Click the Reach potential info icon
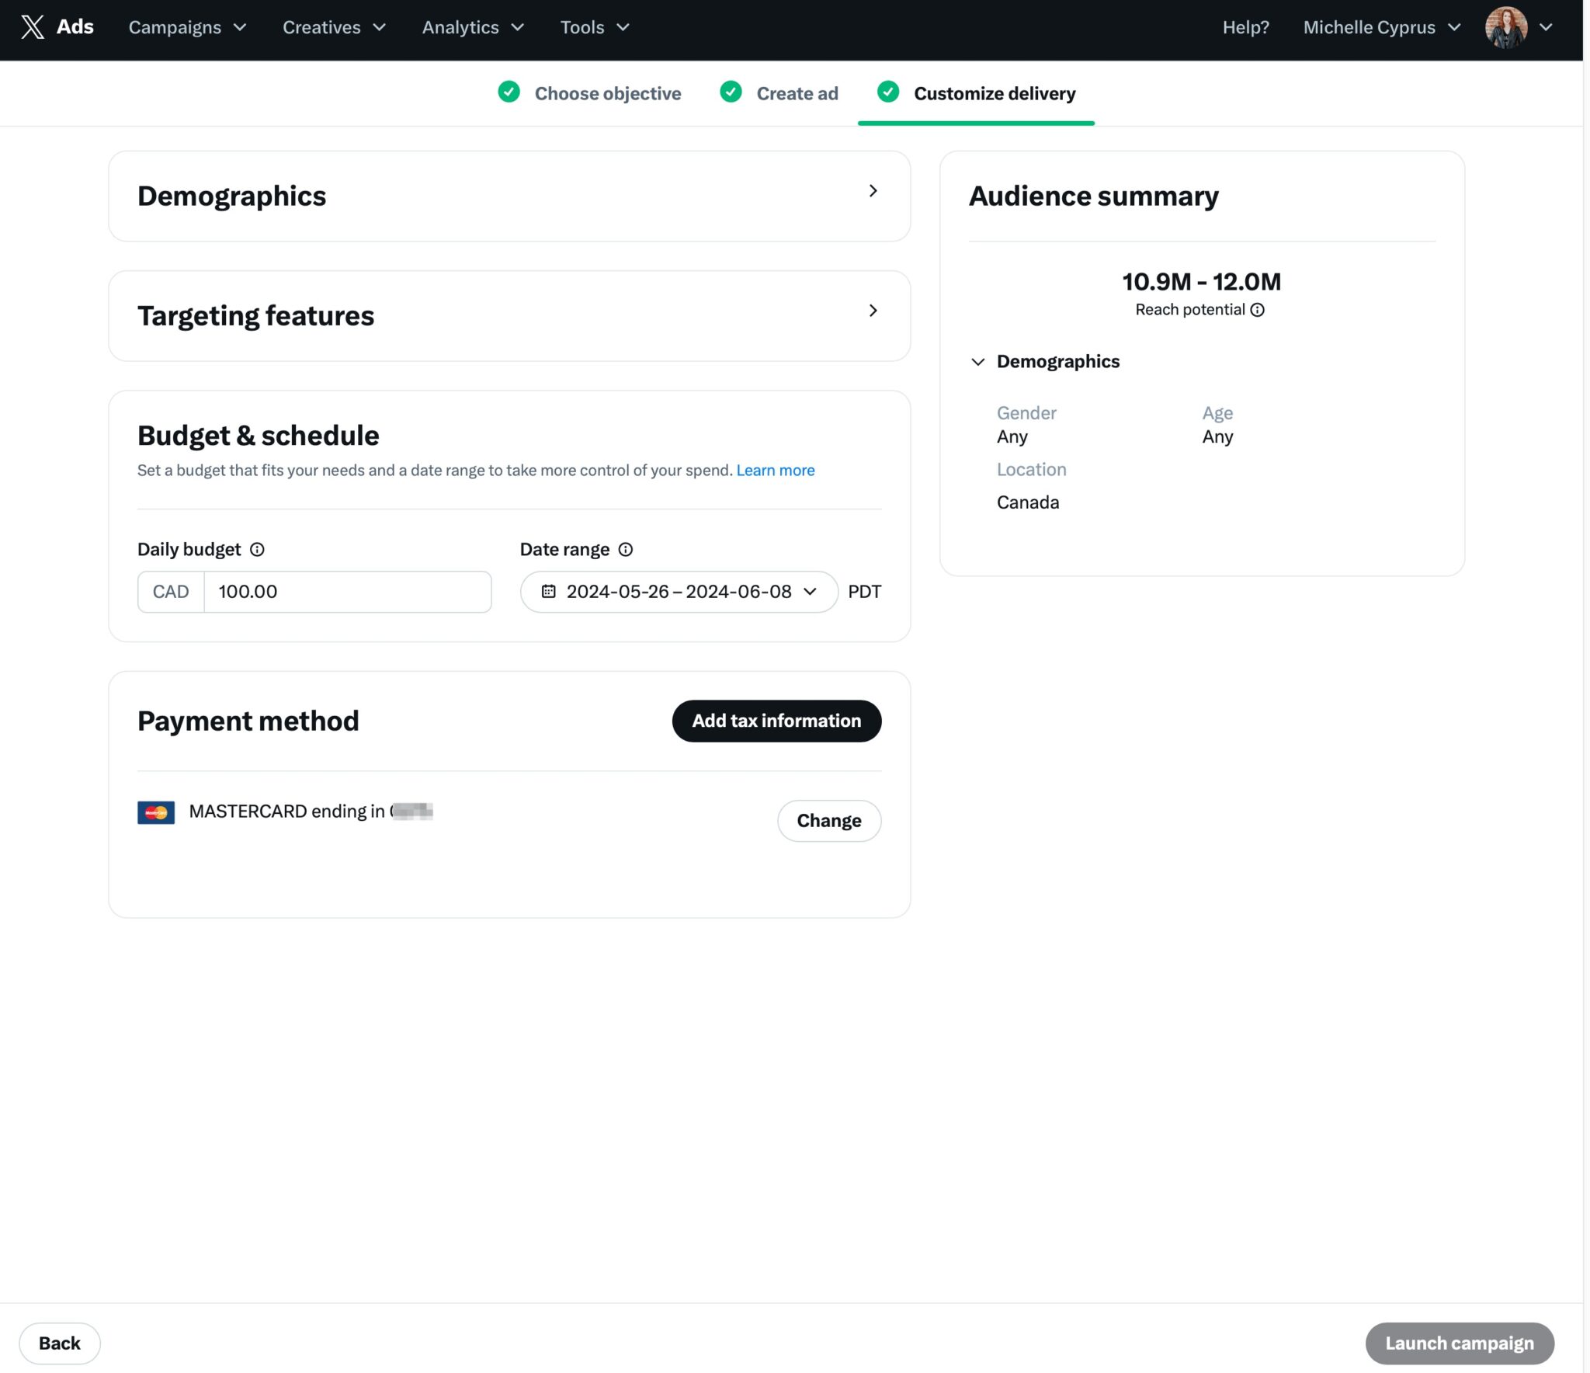The height and width of the screenshot is (1373, 1590). [x=1258, y=310]
